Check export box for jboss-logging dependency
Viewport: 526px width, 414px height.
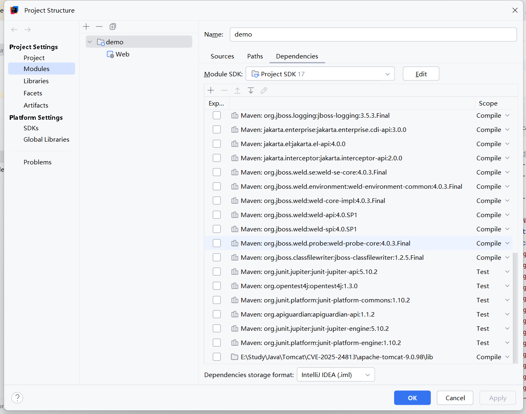217,116
